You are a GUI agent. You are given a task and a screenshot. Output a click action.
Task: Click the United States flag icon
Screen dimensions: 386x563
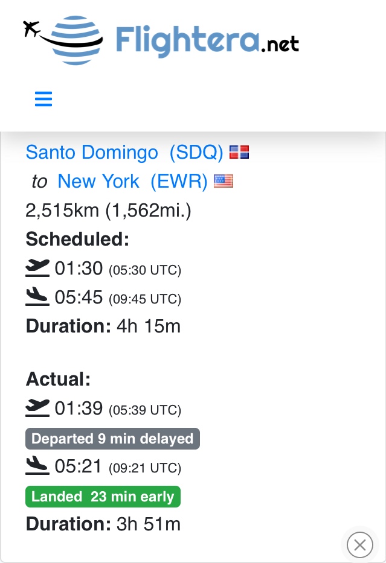(x=224, y=182)
